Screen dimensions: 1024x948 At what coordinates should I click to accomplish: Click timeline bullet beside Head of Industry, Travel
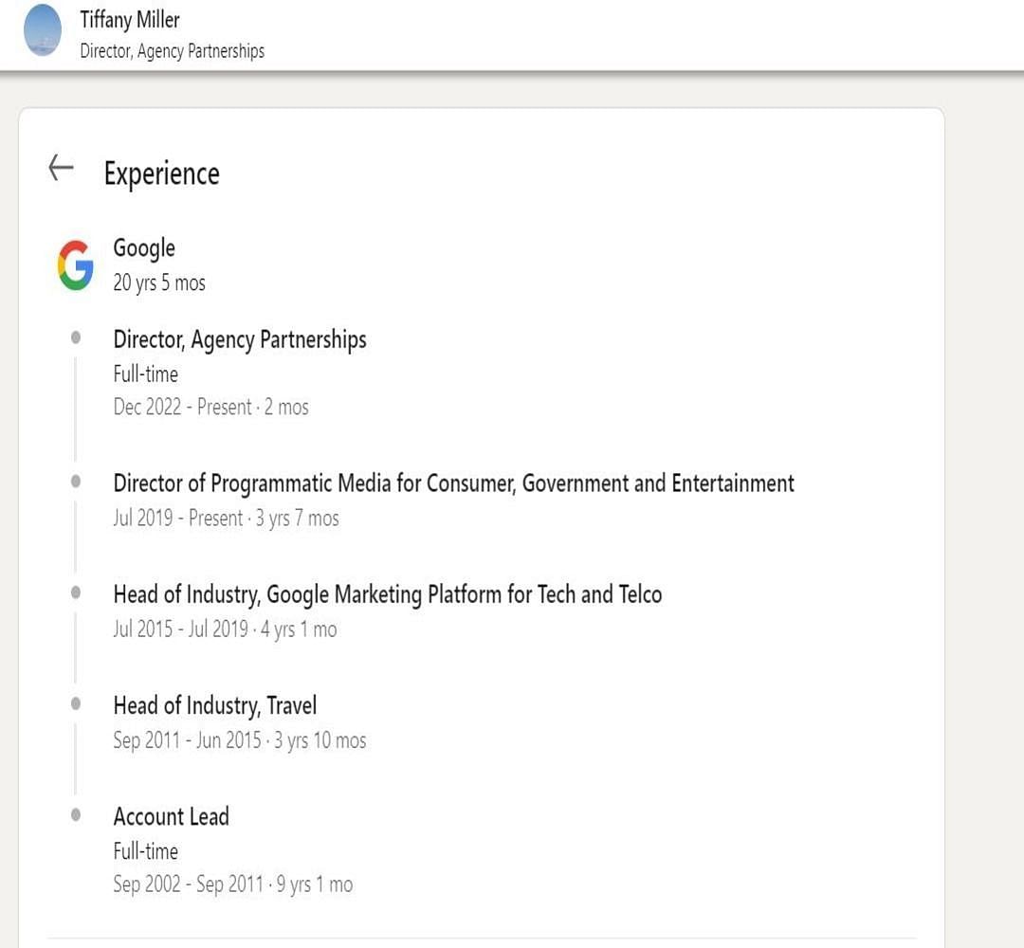pos(76,703)
